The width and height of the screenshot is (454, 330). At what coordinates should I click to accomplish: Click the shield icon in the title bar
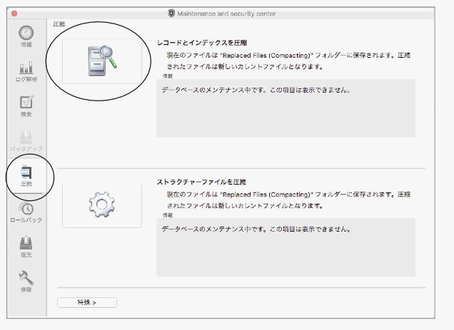(x=171, y=13)
